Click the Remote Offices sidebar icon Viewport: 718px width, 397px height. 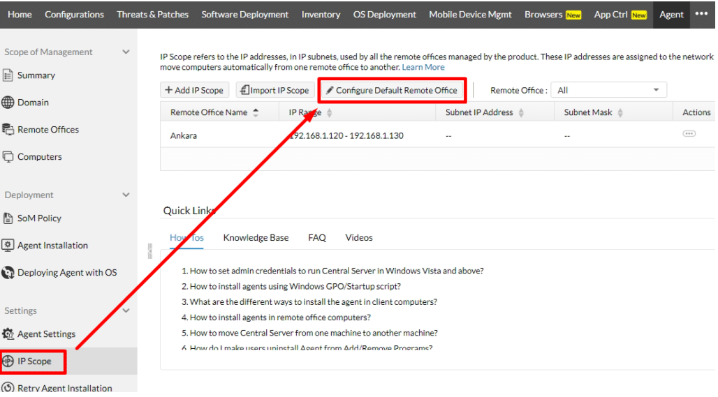coord(8,130)
